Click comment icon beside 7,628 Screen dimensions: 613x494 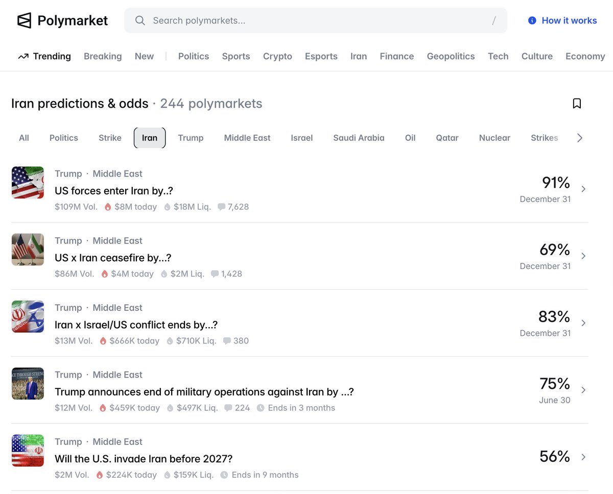tap(221, 207)
